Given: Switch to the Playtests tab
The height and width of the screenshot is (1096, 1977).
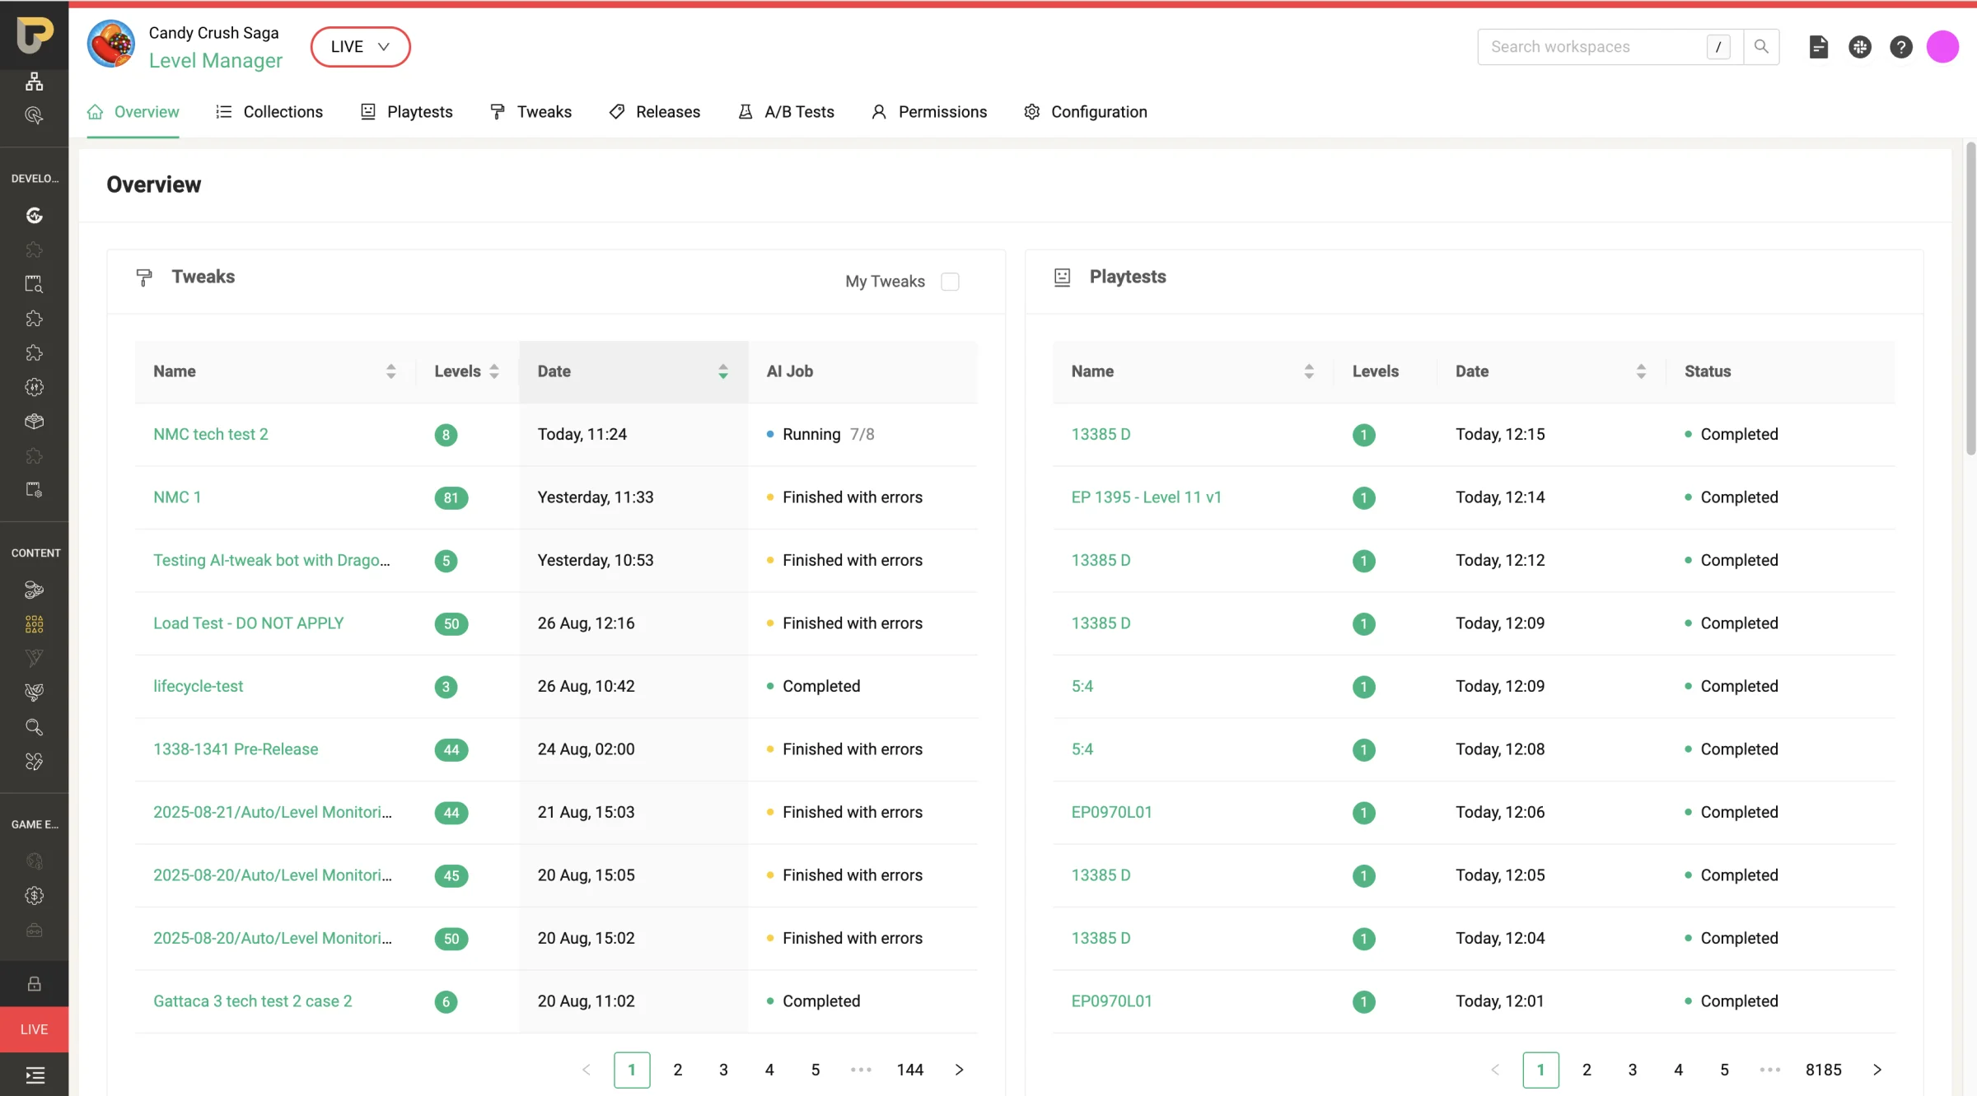Looking at the screenshot, I should (x=407, y=112).
